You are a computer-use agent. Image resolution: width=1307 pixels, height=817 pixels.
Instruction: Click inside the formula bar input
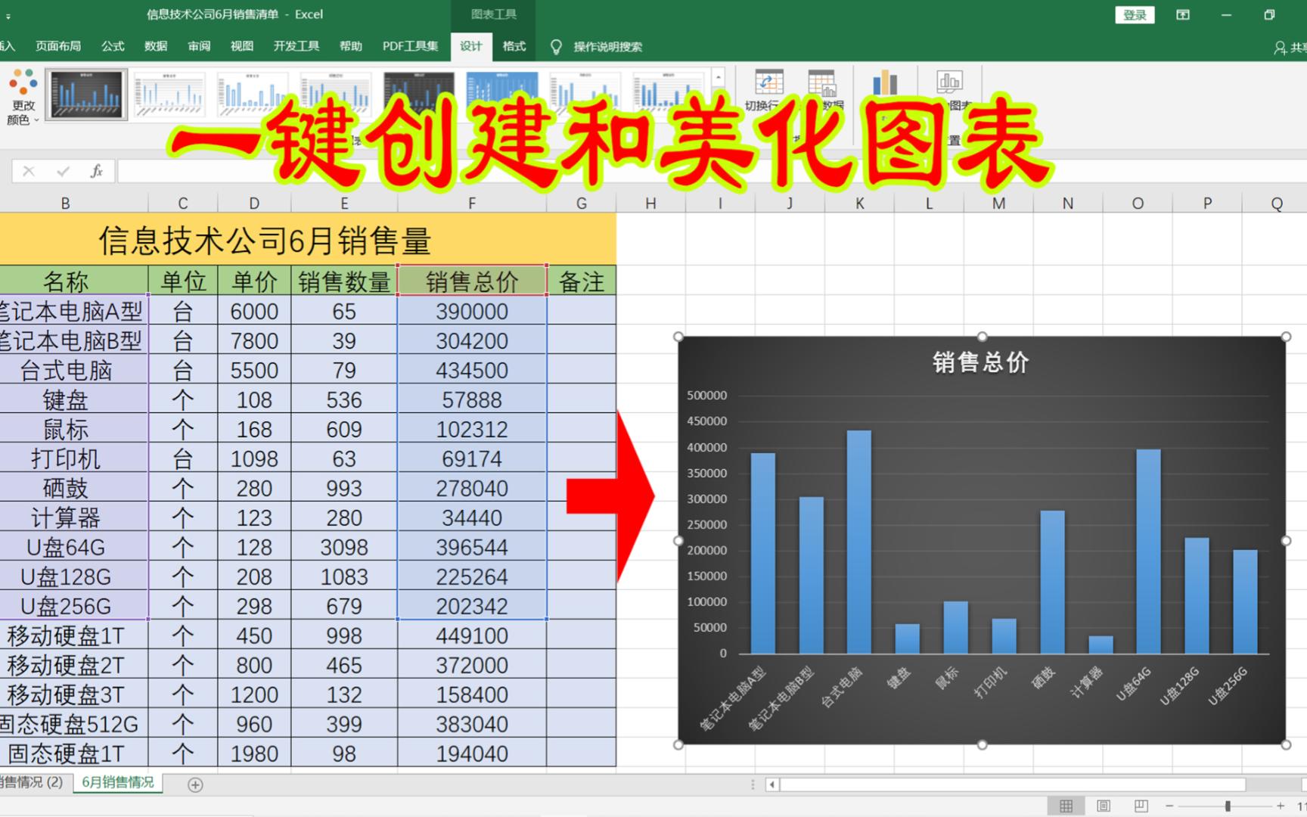[711, 171]
